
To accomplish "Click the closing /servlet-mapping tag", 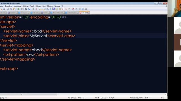I will pos(18,59).
